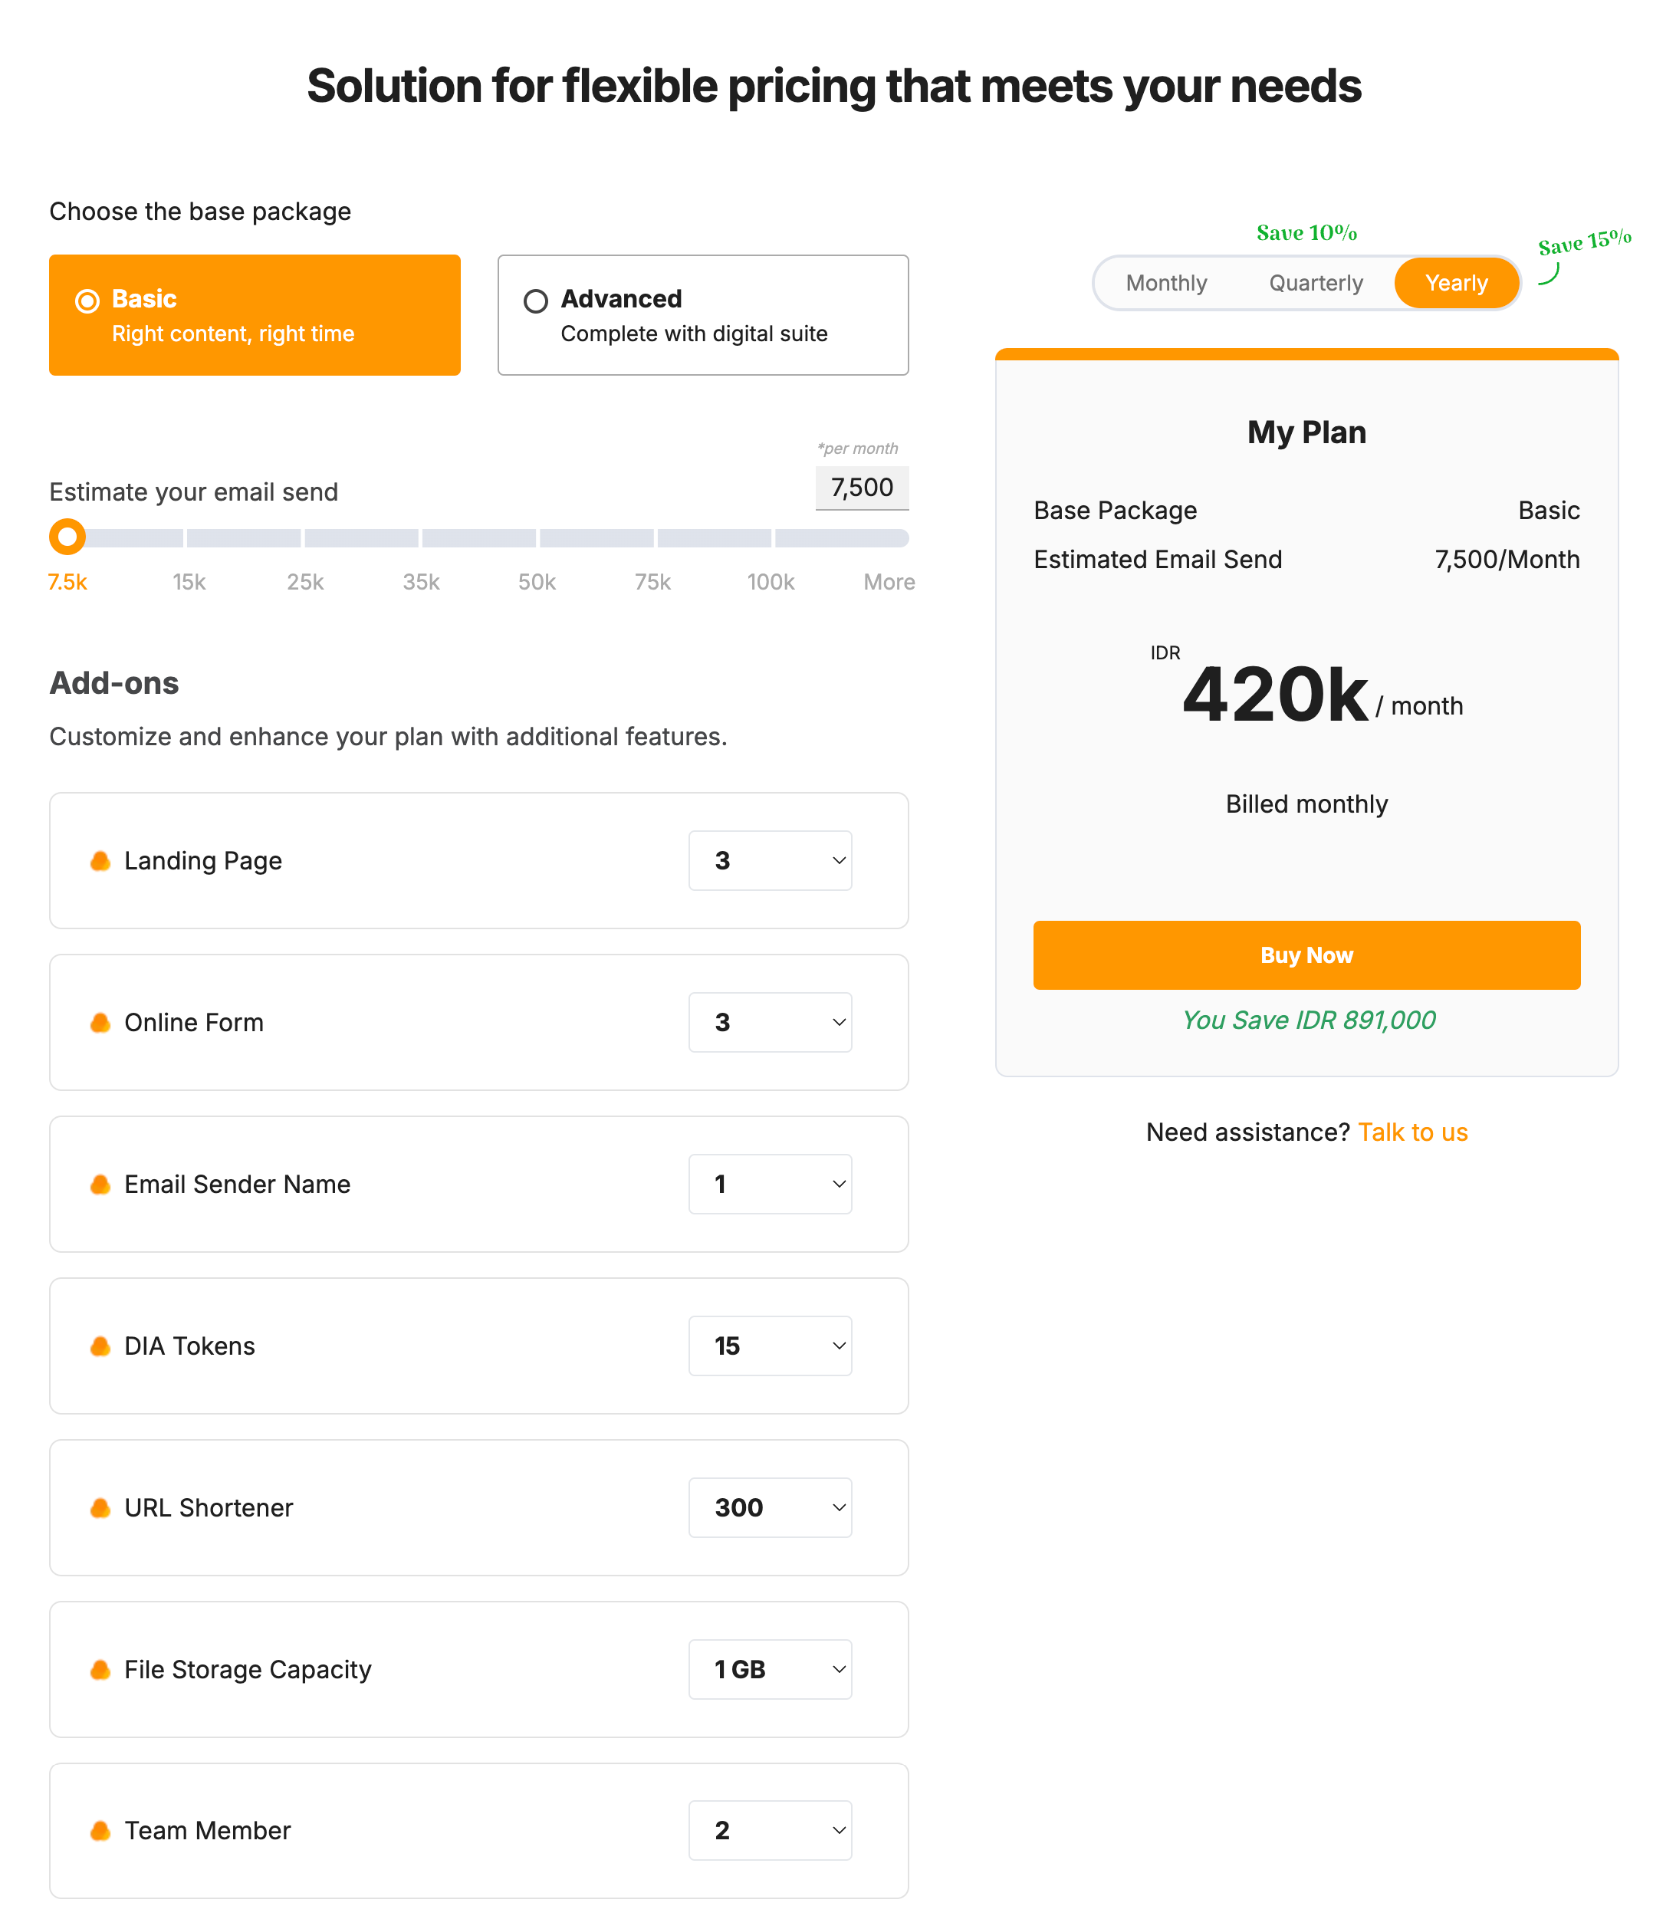
Task: Select the Yearly billing option
Action: click(1455, 284)
